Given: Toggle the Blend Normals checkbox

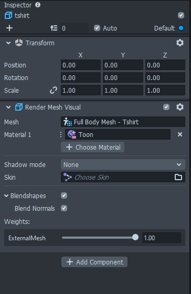Looking at the screenshot, I should point(64,208).
